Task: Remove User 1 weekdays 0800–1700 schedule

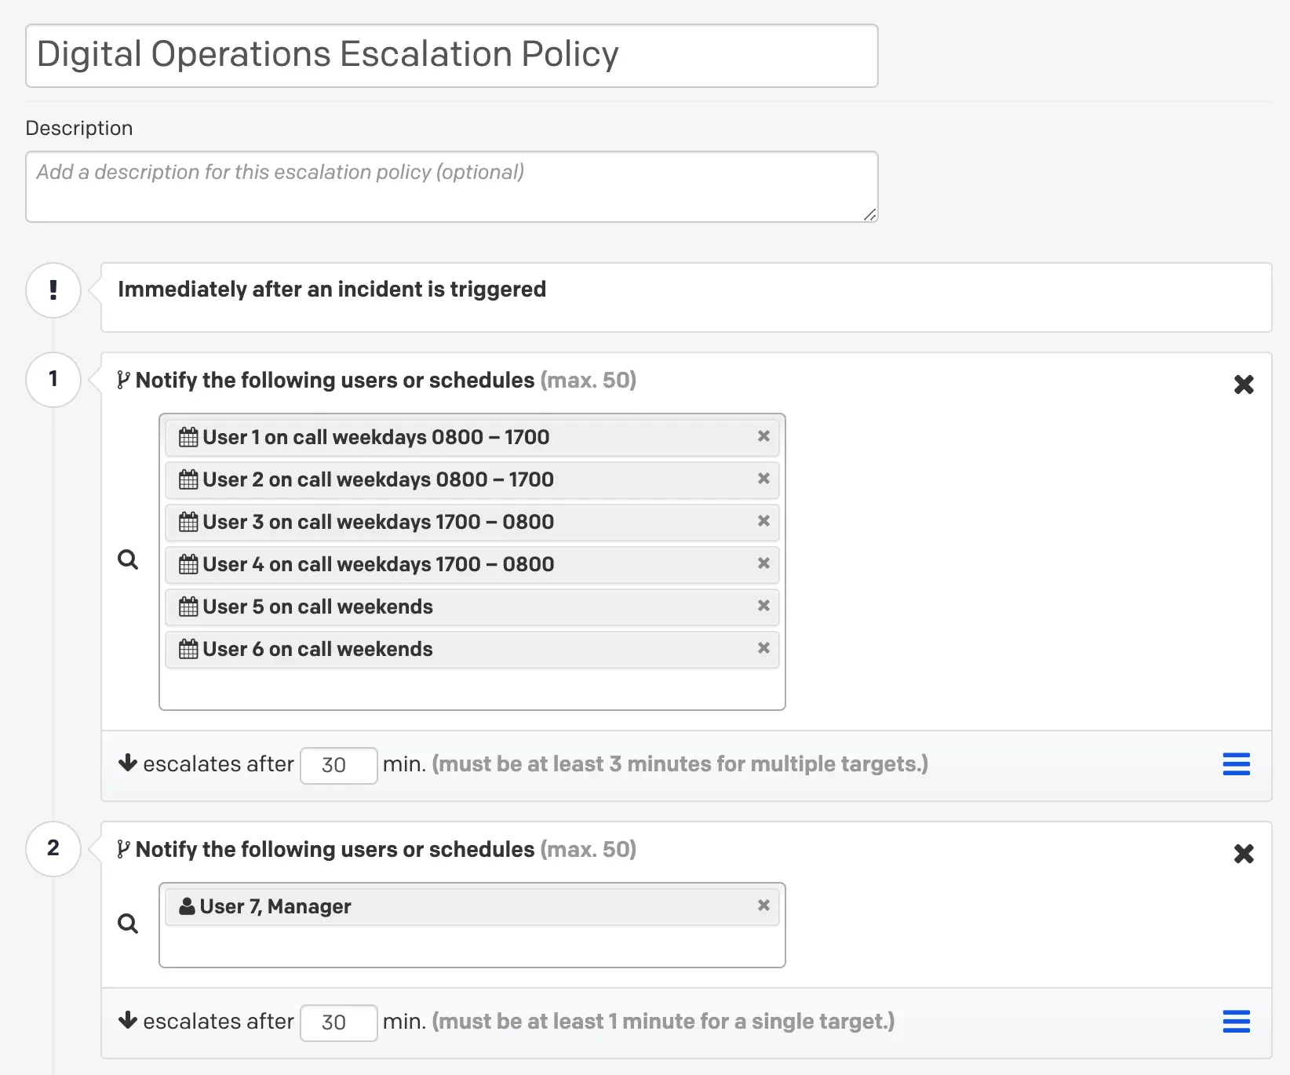Action: coord(763,436)
